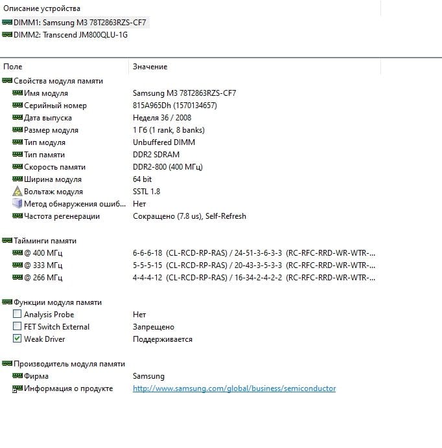The width and height of the screenshot is (442, 448).
Task: Toggle the FET Switch External checkbox
Action: pyautogui.click(x=17, y=326)
